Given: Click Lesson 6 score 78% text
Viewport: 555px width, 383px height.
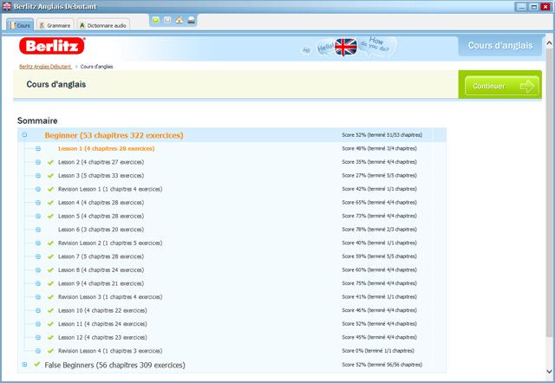Looking at the screenshot, I should click(x=379, y=230).
